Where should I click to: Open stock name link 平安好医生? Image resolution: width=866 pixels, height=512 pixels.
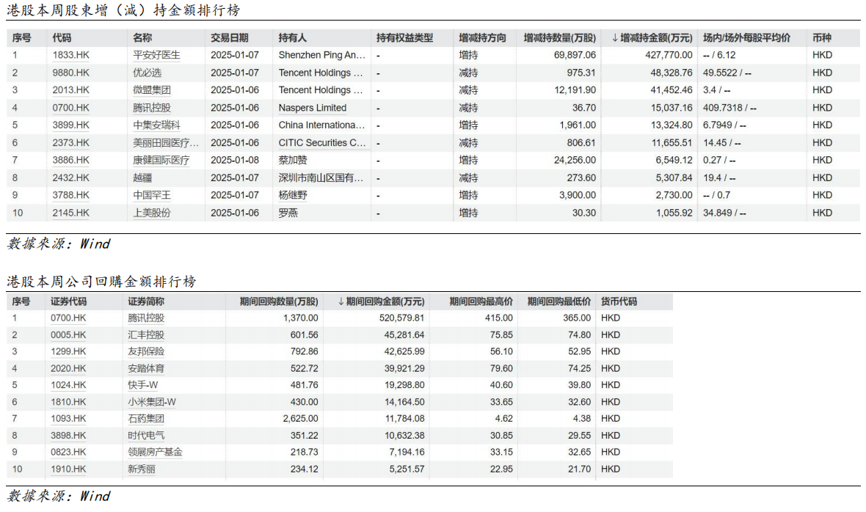pyautogui.click(x=156, y=55)
